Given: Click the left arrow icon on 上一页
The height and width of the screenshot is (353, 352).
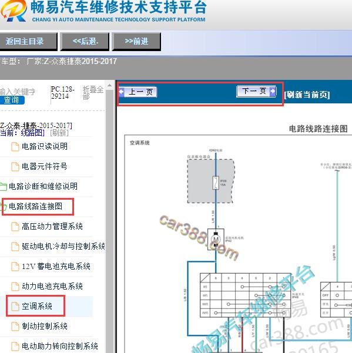Looking at the screenshot, I should click(122, 92).
